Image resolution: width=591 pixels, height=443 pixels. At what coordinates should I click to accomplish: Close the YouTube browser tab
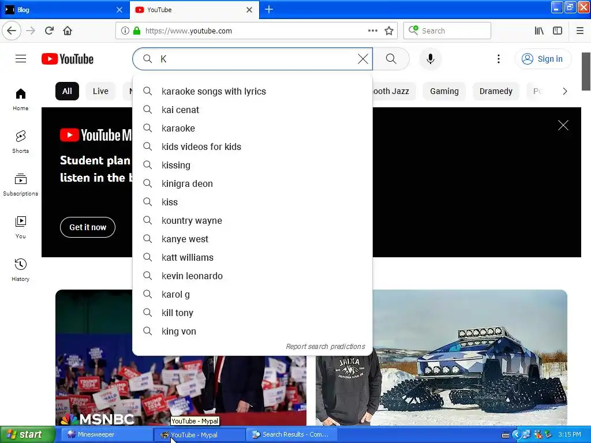pyautogui.click(x=249, y=10)
